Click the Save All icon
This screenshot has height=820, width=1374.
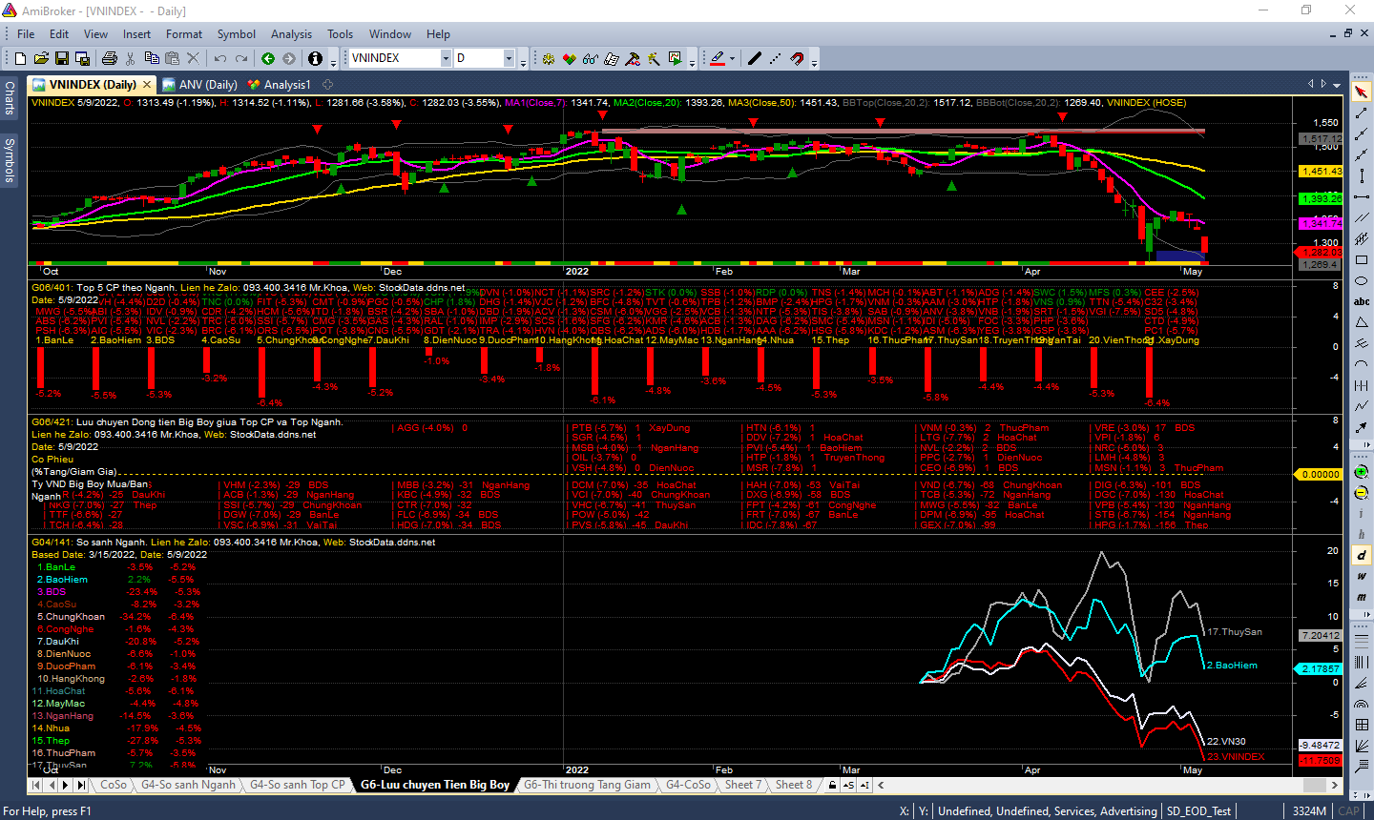tap(83, 58)
